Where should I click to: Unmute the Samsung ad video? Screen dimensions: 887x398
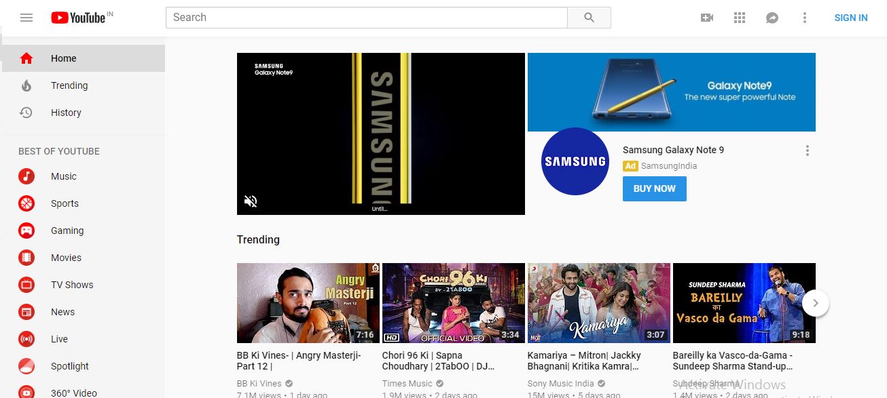click(251, 201)
